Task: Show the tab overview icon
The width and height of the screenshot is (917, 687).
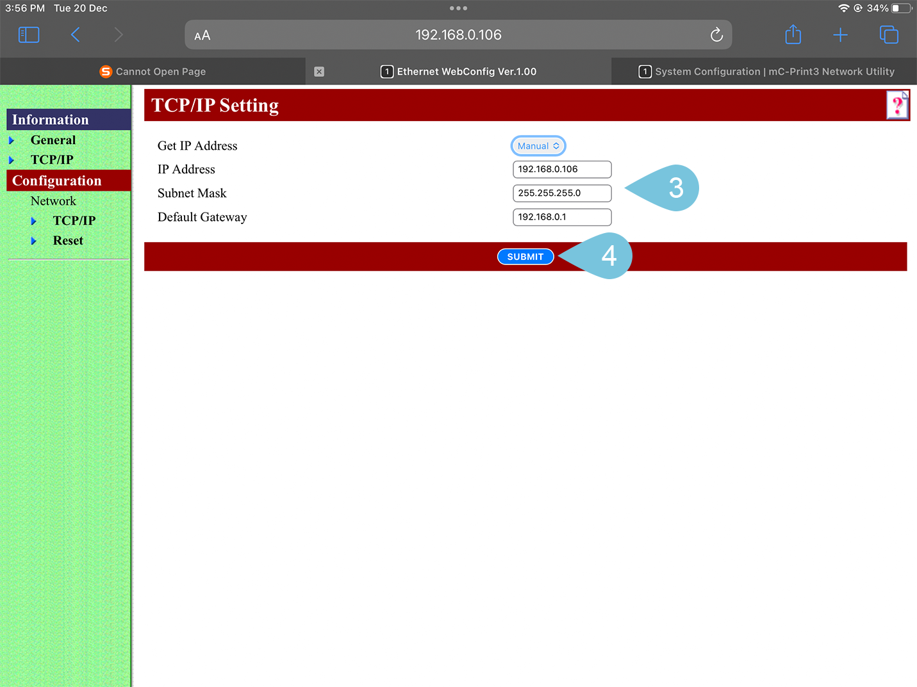Action: click(x=889, y=35)
